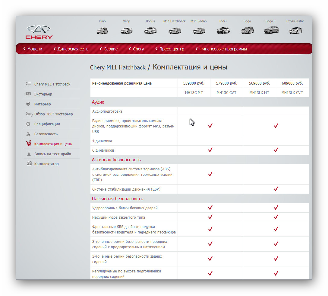The height and width of the screenshot is (296, 328).
Task: Click the shopping cart icon beside Комплектация и цены
Action: point(29,143)
